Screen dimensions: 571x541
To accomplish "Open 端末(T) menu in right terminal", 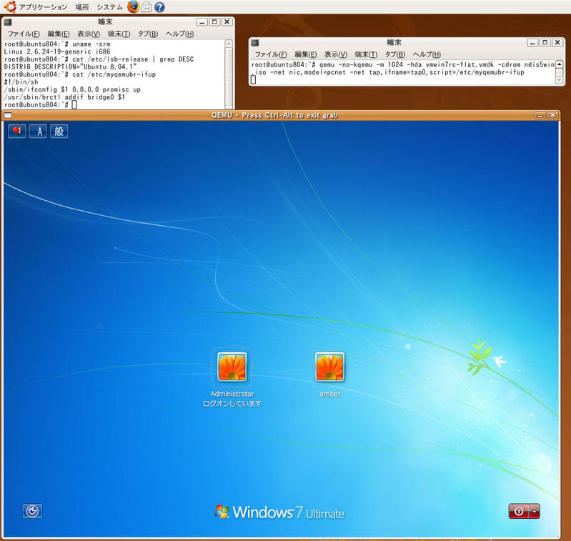I will click(x=366, y=54).
